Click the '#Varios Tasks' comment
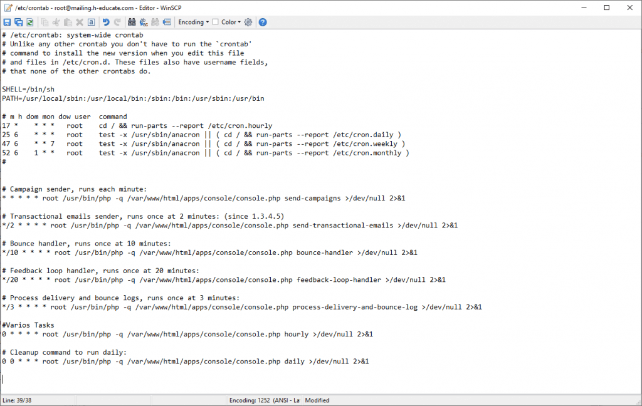Viewport: 642px width, 406px height. (x=28, y=325)
